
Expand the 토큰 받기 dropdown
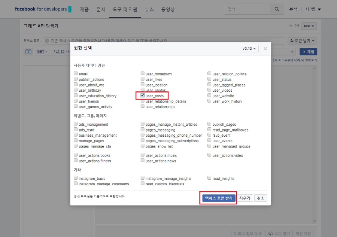303,40
